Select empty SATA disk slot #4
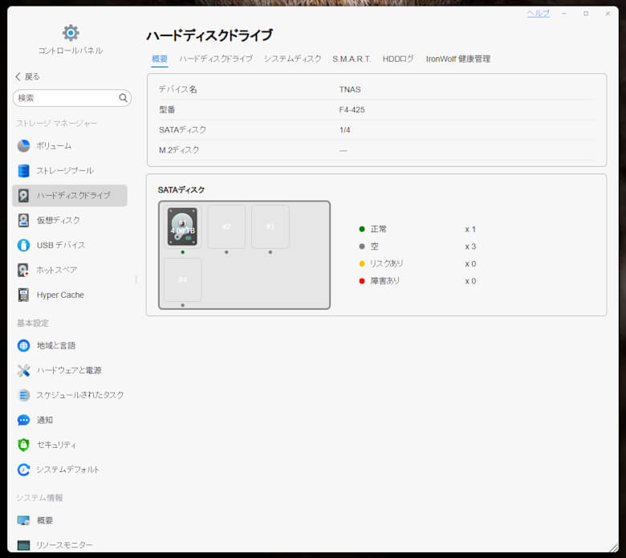 tap(182, 279)
